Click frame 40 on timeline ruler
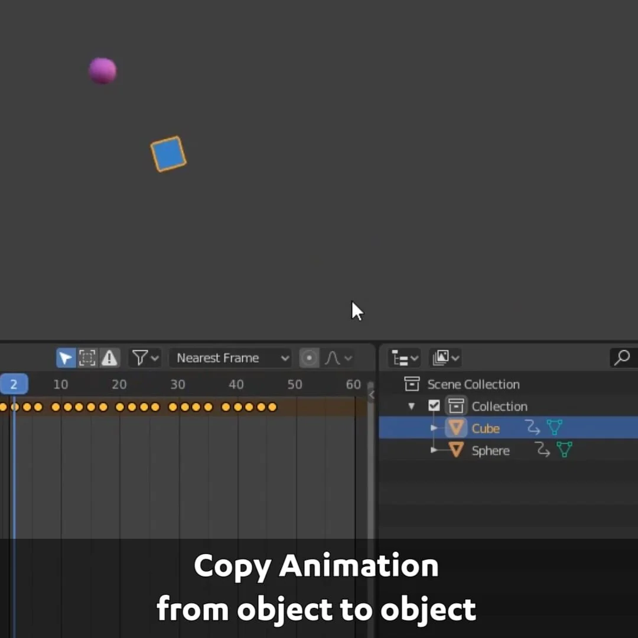This screenshot has width=638, height=638. coord(236,385)
